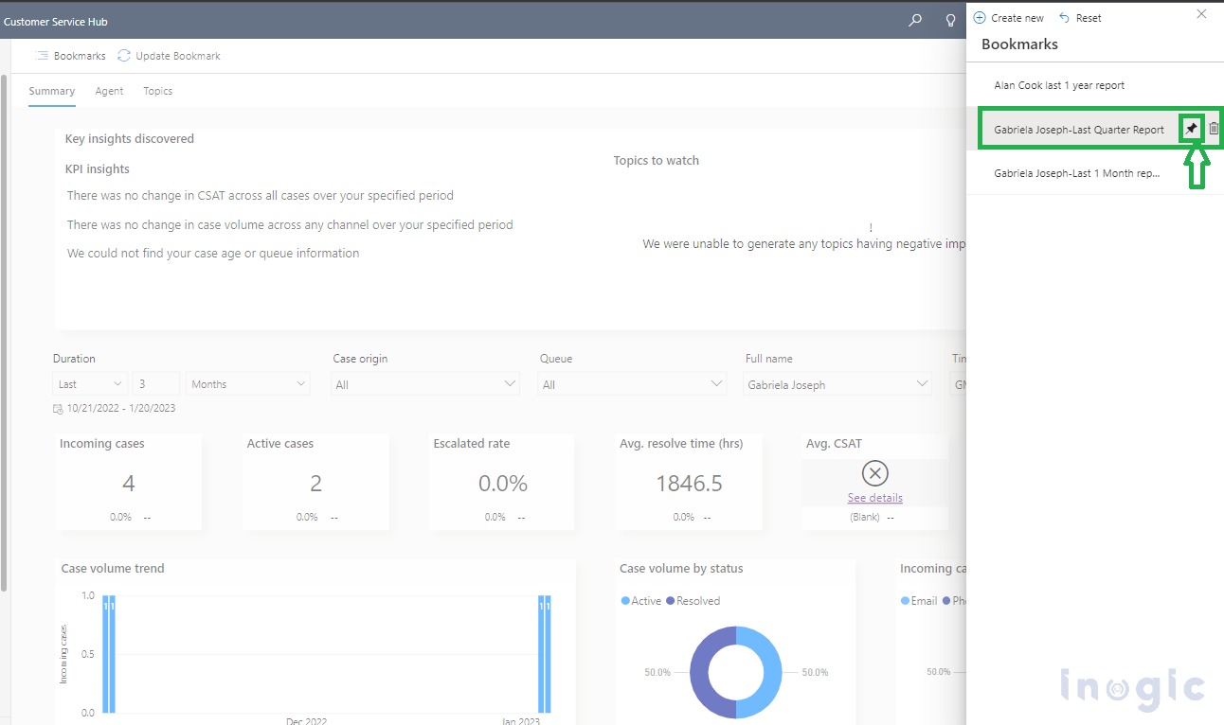Open the Queue dropdown
This screenshot has height=725, width=1224.
click(633, 384)
